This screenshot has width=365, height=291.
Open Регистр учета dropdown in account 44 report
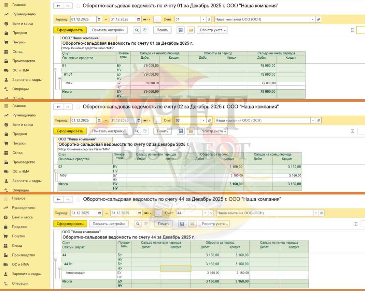click(214, 224)
